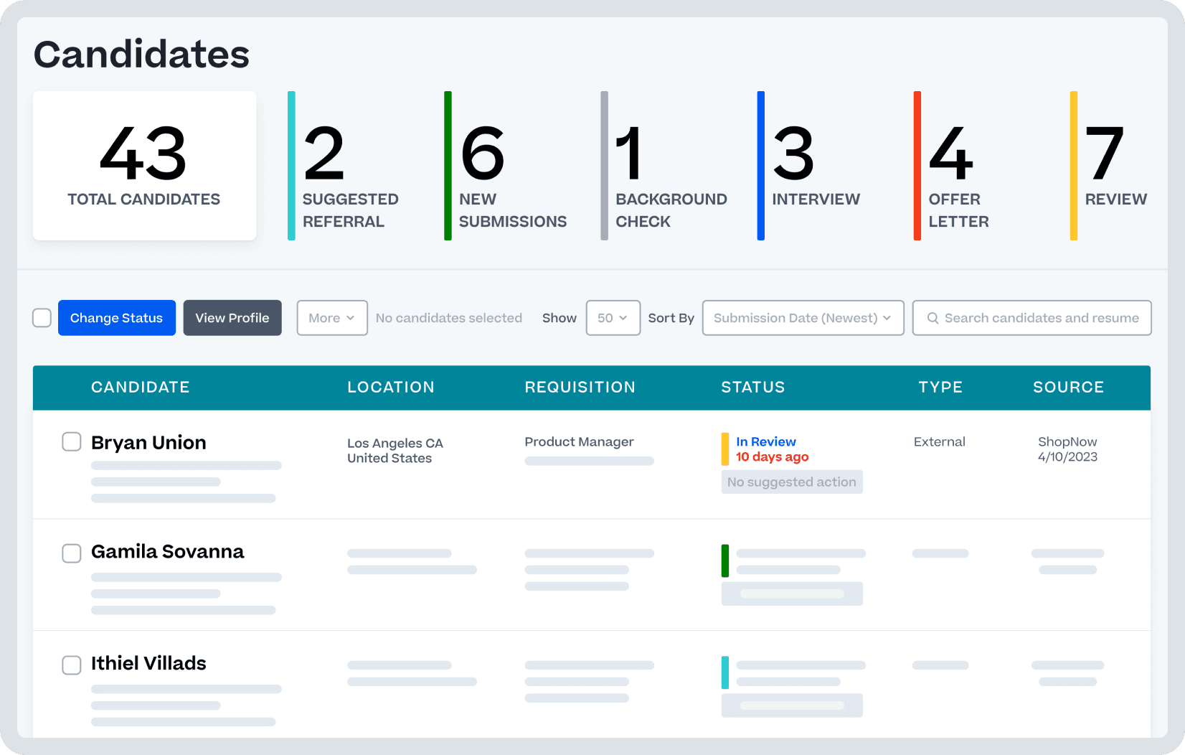Image resolution: width=1185 pixels, height=755 pixels.
Task: Click the search candidates input field
Action: click(1033, 317)
